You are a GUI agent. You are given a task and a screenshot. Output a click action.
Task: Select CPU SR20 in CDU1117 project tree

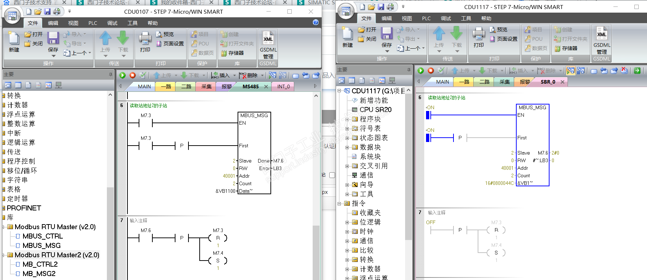[375, 110]
